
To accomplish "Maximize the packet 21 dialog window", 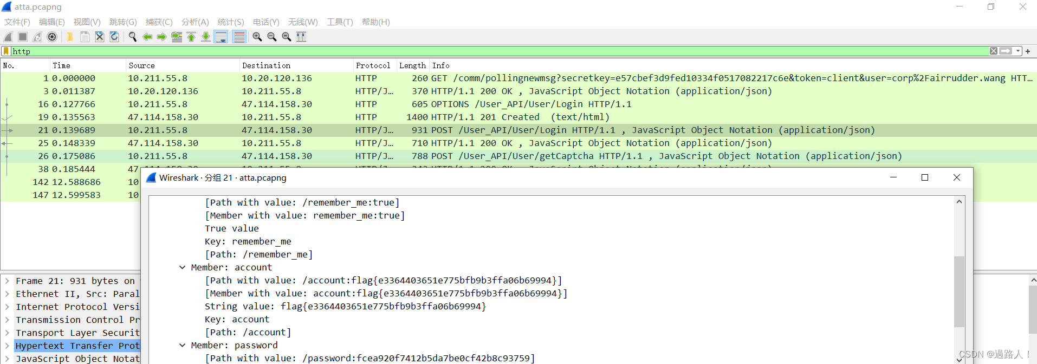I will [925, 177].
